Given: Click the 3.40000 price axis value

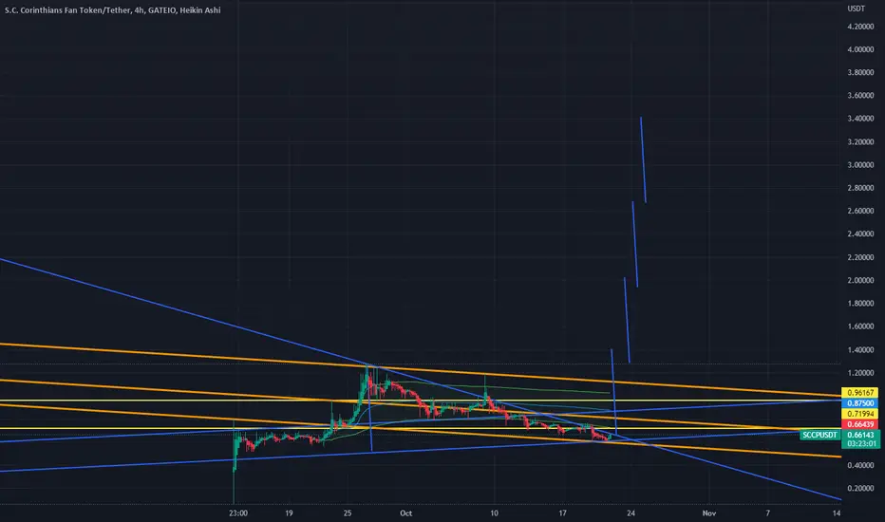Looking at the screenshot, I should click(860, 119).
